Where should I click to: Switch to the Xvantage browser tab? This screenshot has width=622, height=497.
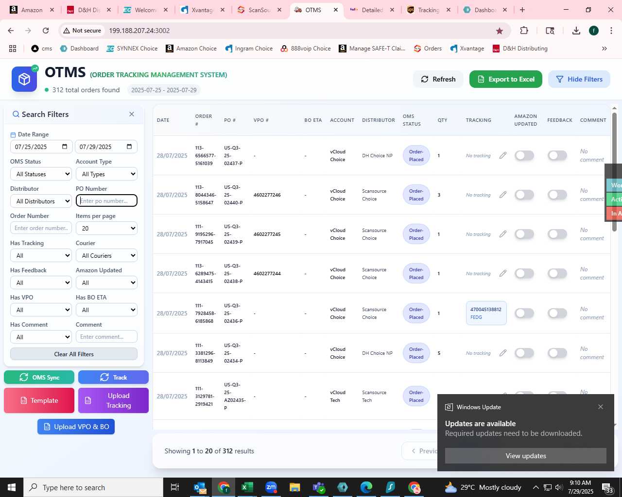tap(202, 10)
